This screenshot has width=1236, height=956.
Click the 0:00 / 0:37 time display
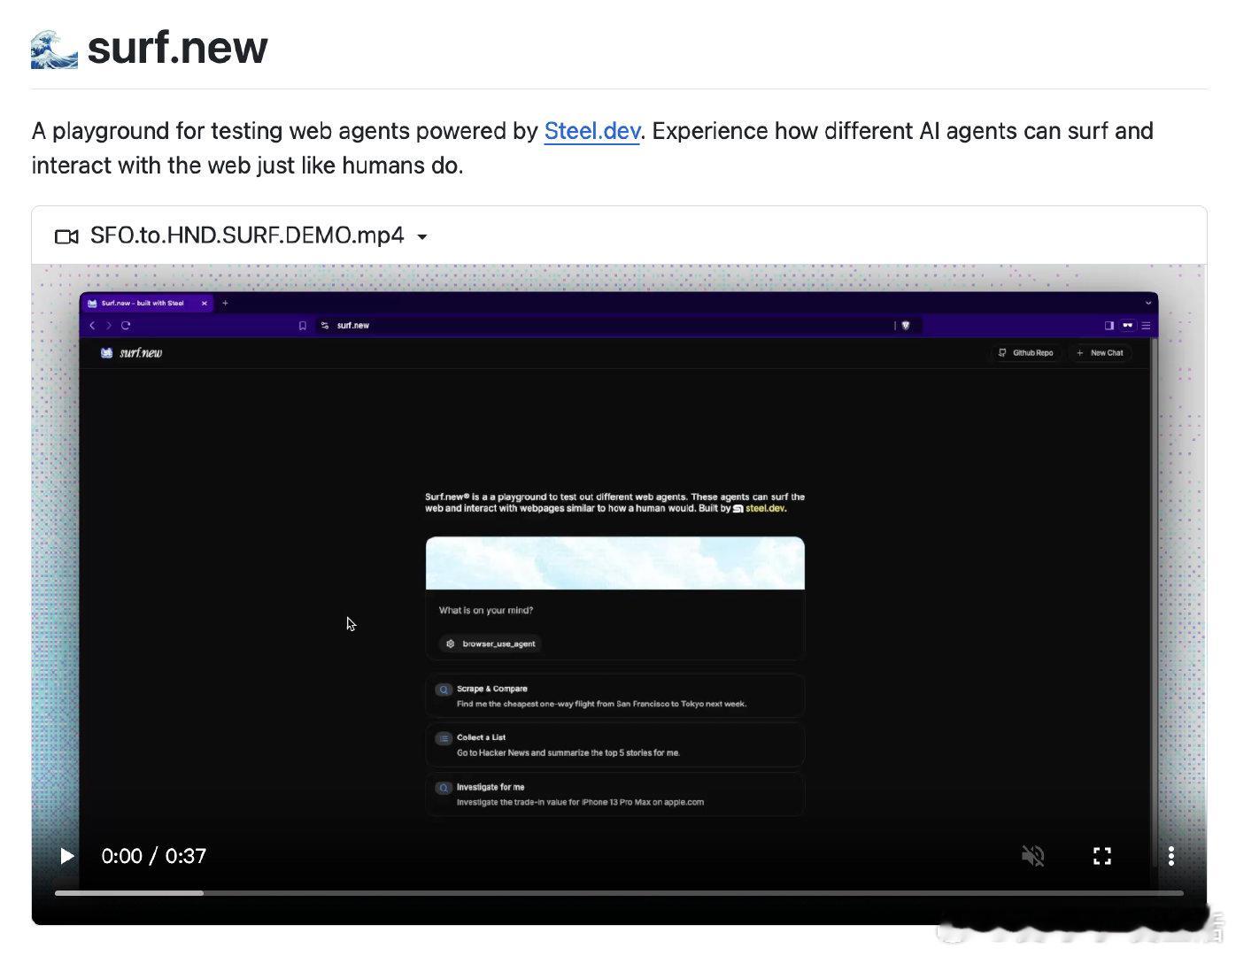point(154,856)
